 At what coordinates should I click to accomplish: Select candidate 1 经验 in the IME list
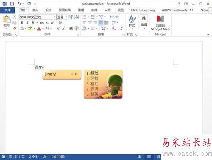tap(92, 73)
